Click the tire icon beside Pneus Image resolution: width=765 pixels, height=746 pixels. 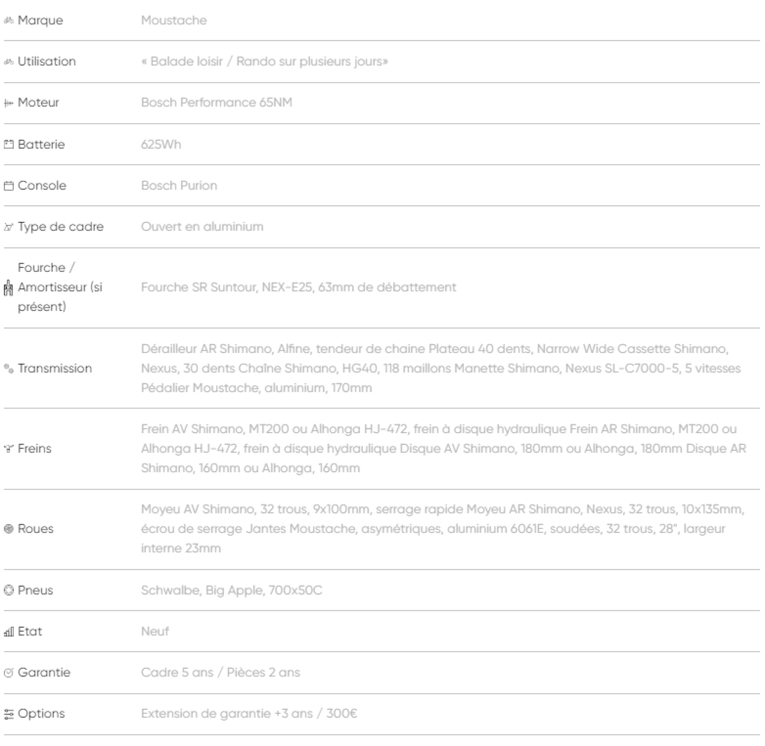coord(9,590)
